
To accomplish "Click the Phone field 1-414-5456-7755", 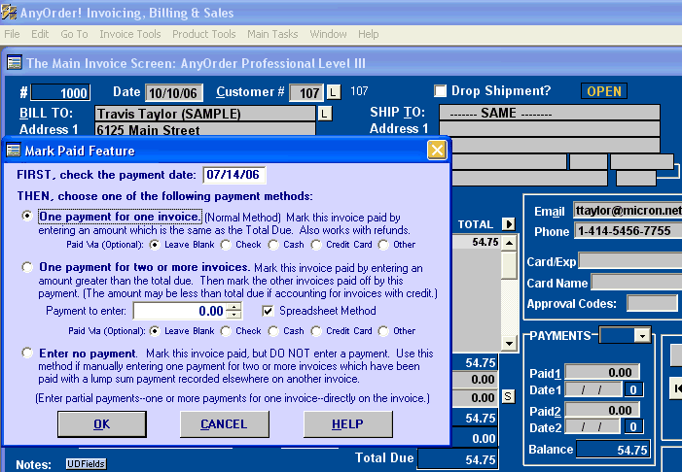I will (x=628, y=230).
